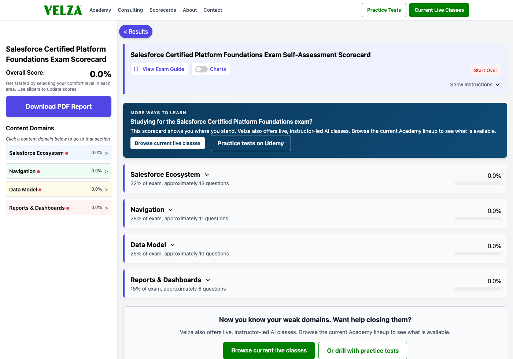513x359 pixels.
Task: Click arrow on Reports & Dashboards sidebar row
Action: pos(107,208)
